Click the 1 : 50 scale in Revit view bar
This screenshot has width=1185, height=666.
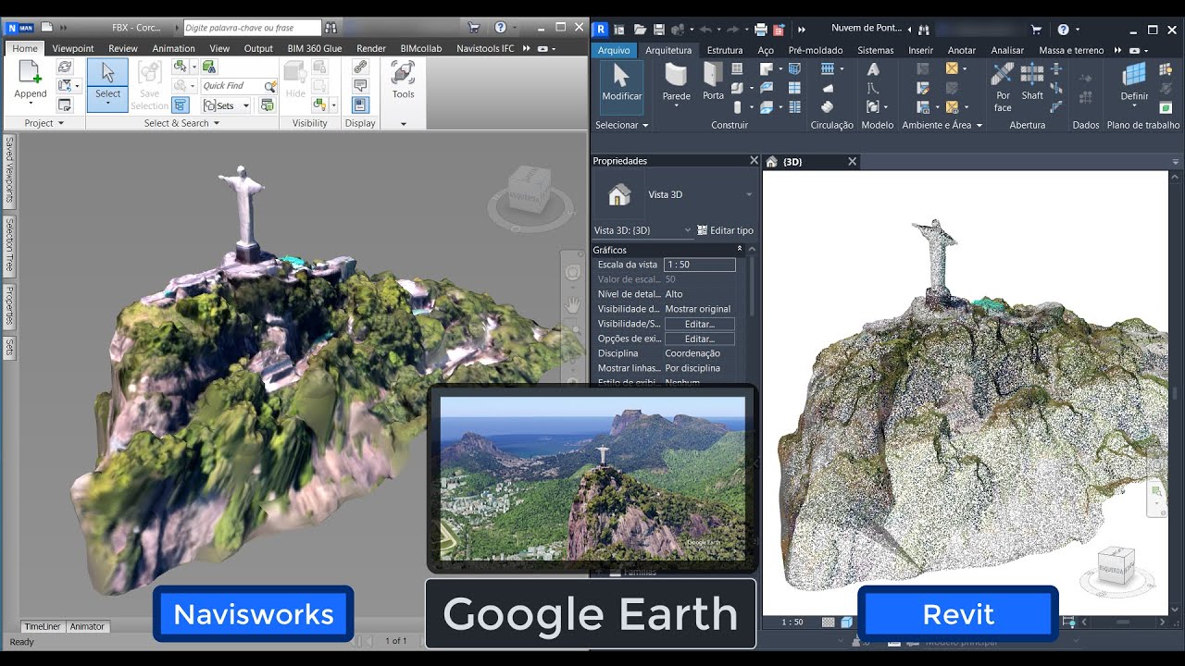[792, 623]
